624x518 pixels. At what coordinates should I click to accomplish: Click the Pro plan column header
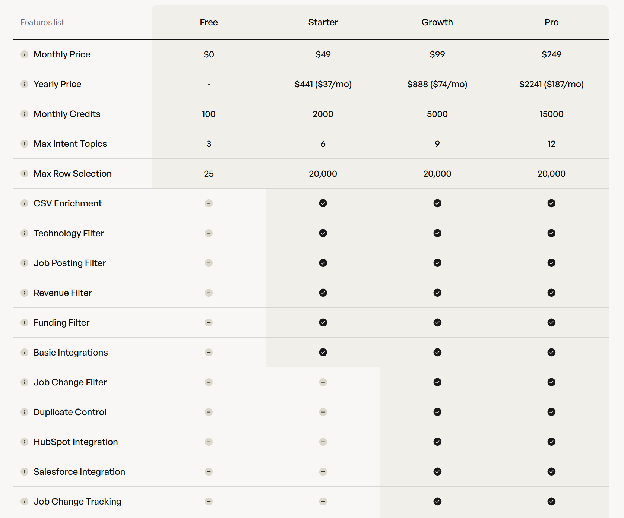[551, 22]
